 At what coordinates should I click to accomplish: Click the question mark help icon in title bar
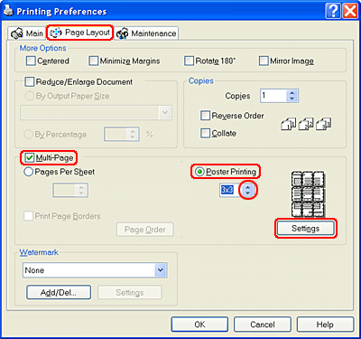(x=333, y=12)
